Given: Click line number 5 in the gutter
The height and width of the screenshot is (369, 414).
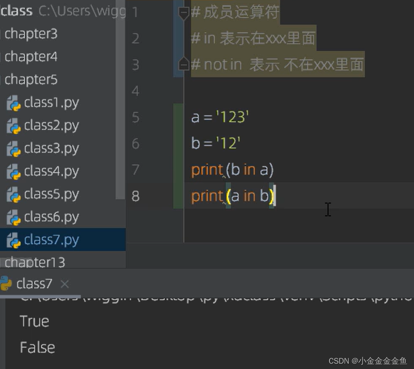Looking at the screenshot, I should [x=135, y=118].
